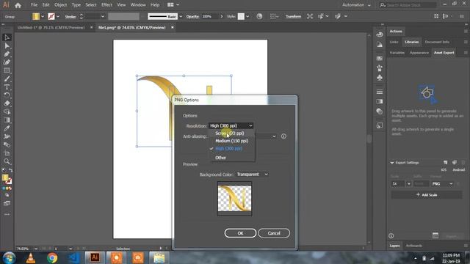Open the Recolor Artwork icon
The width and height of the screenshot is (470, 264).
point(259,16)
